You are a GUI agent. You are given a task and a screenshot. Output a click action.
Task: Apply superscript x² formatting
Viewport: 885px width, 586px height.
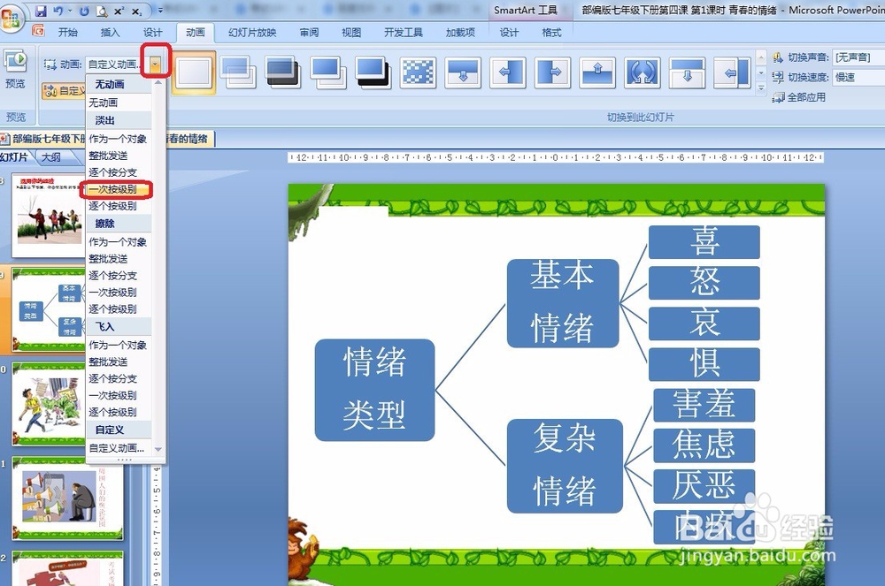click(119, 11)
